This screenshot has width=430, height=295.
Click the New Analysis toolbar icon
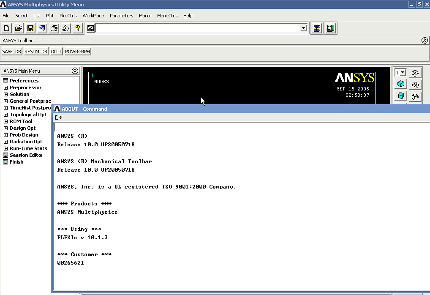tap(7, 28)
